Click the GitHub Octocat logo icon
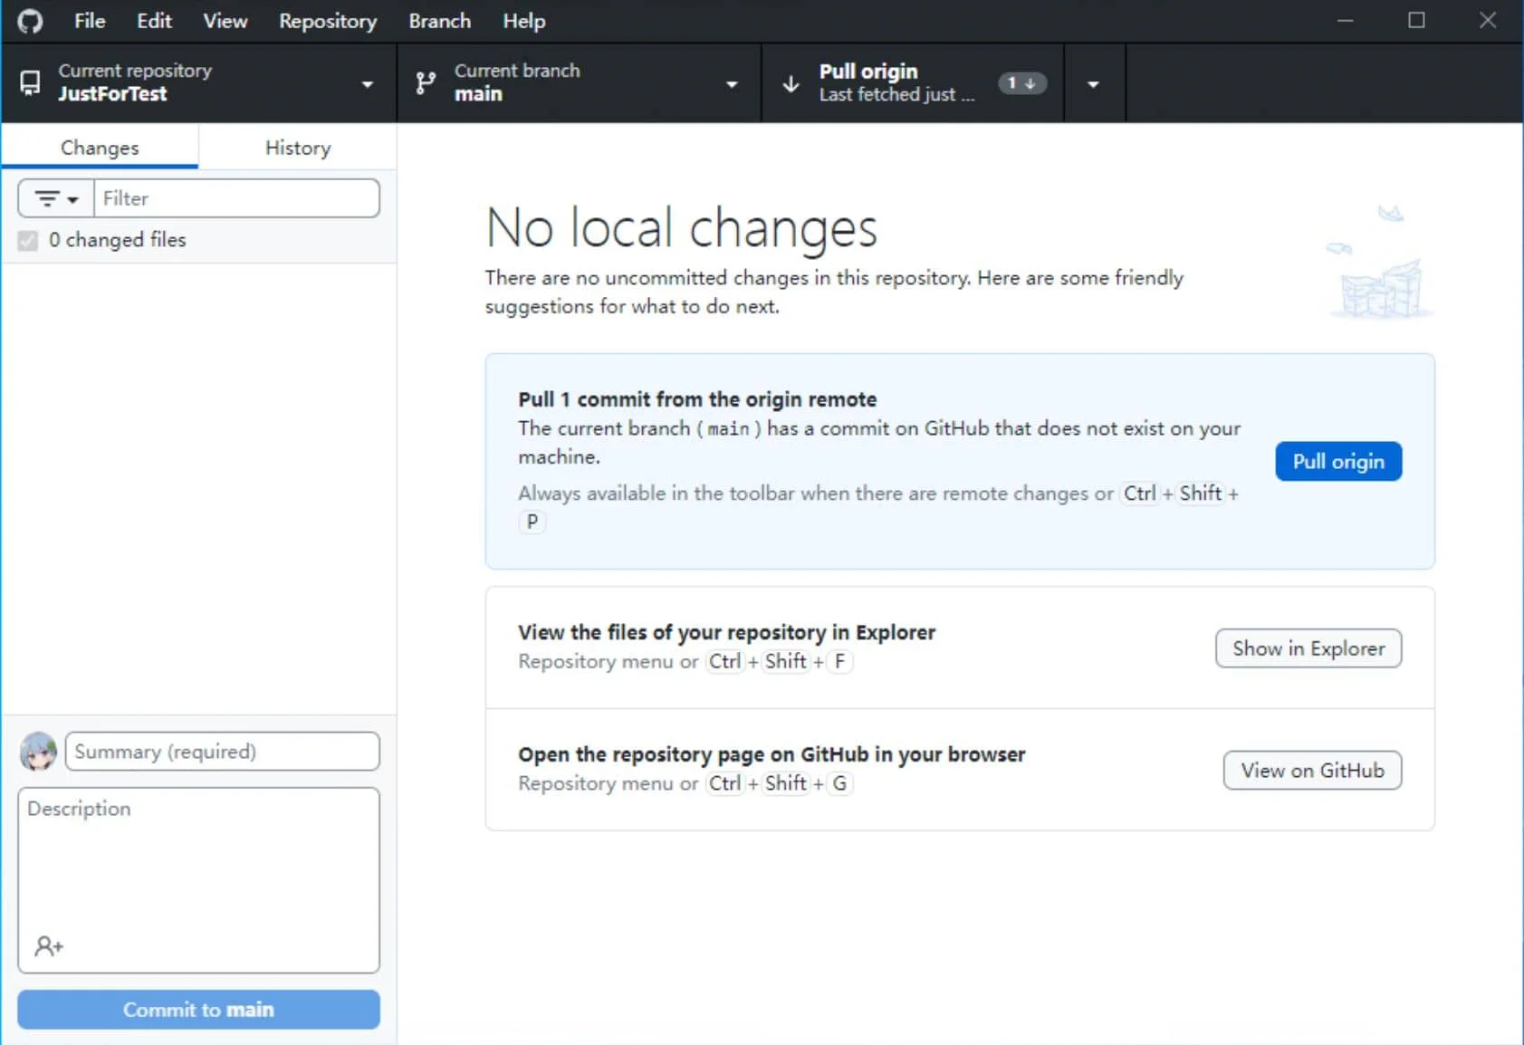 (x=30, y=21)
